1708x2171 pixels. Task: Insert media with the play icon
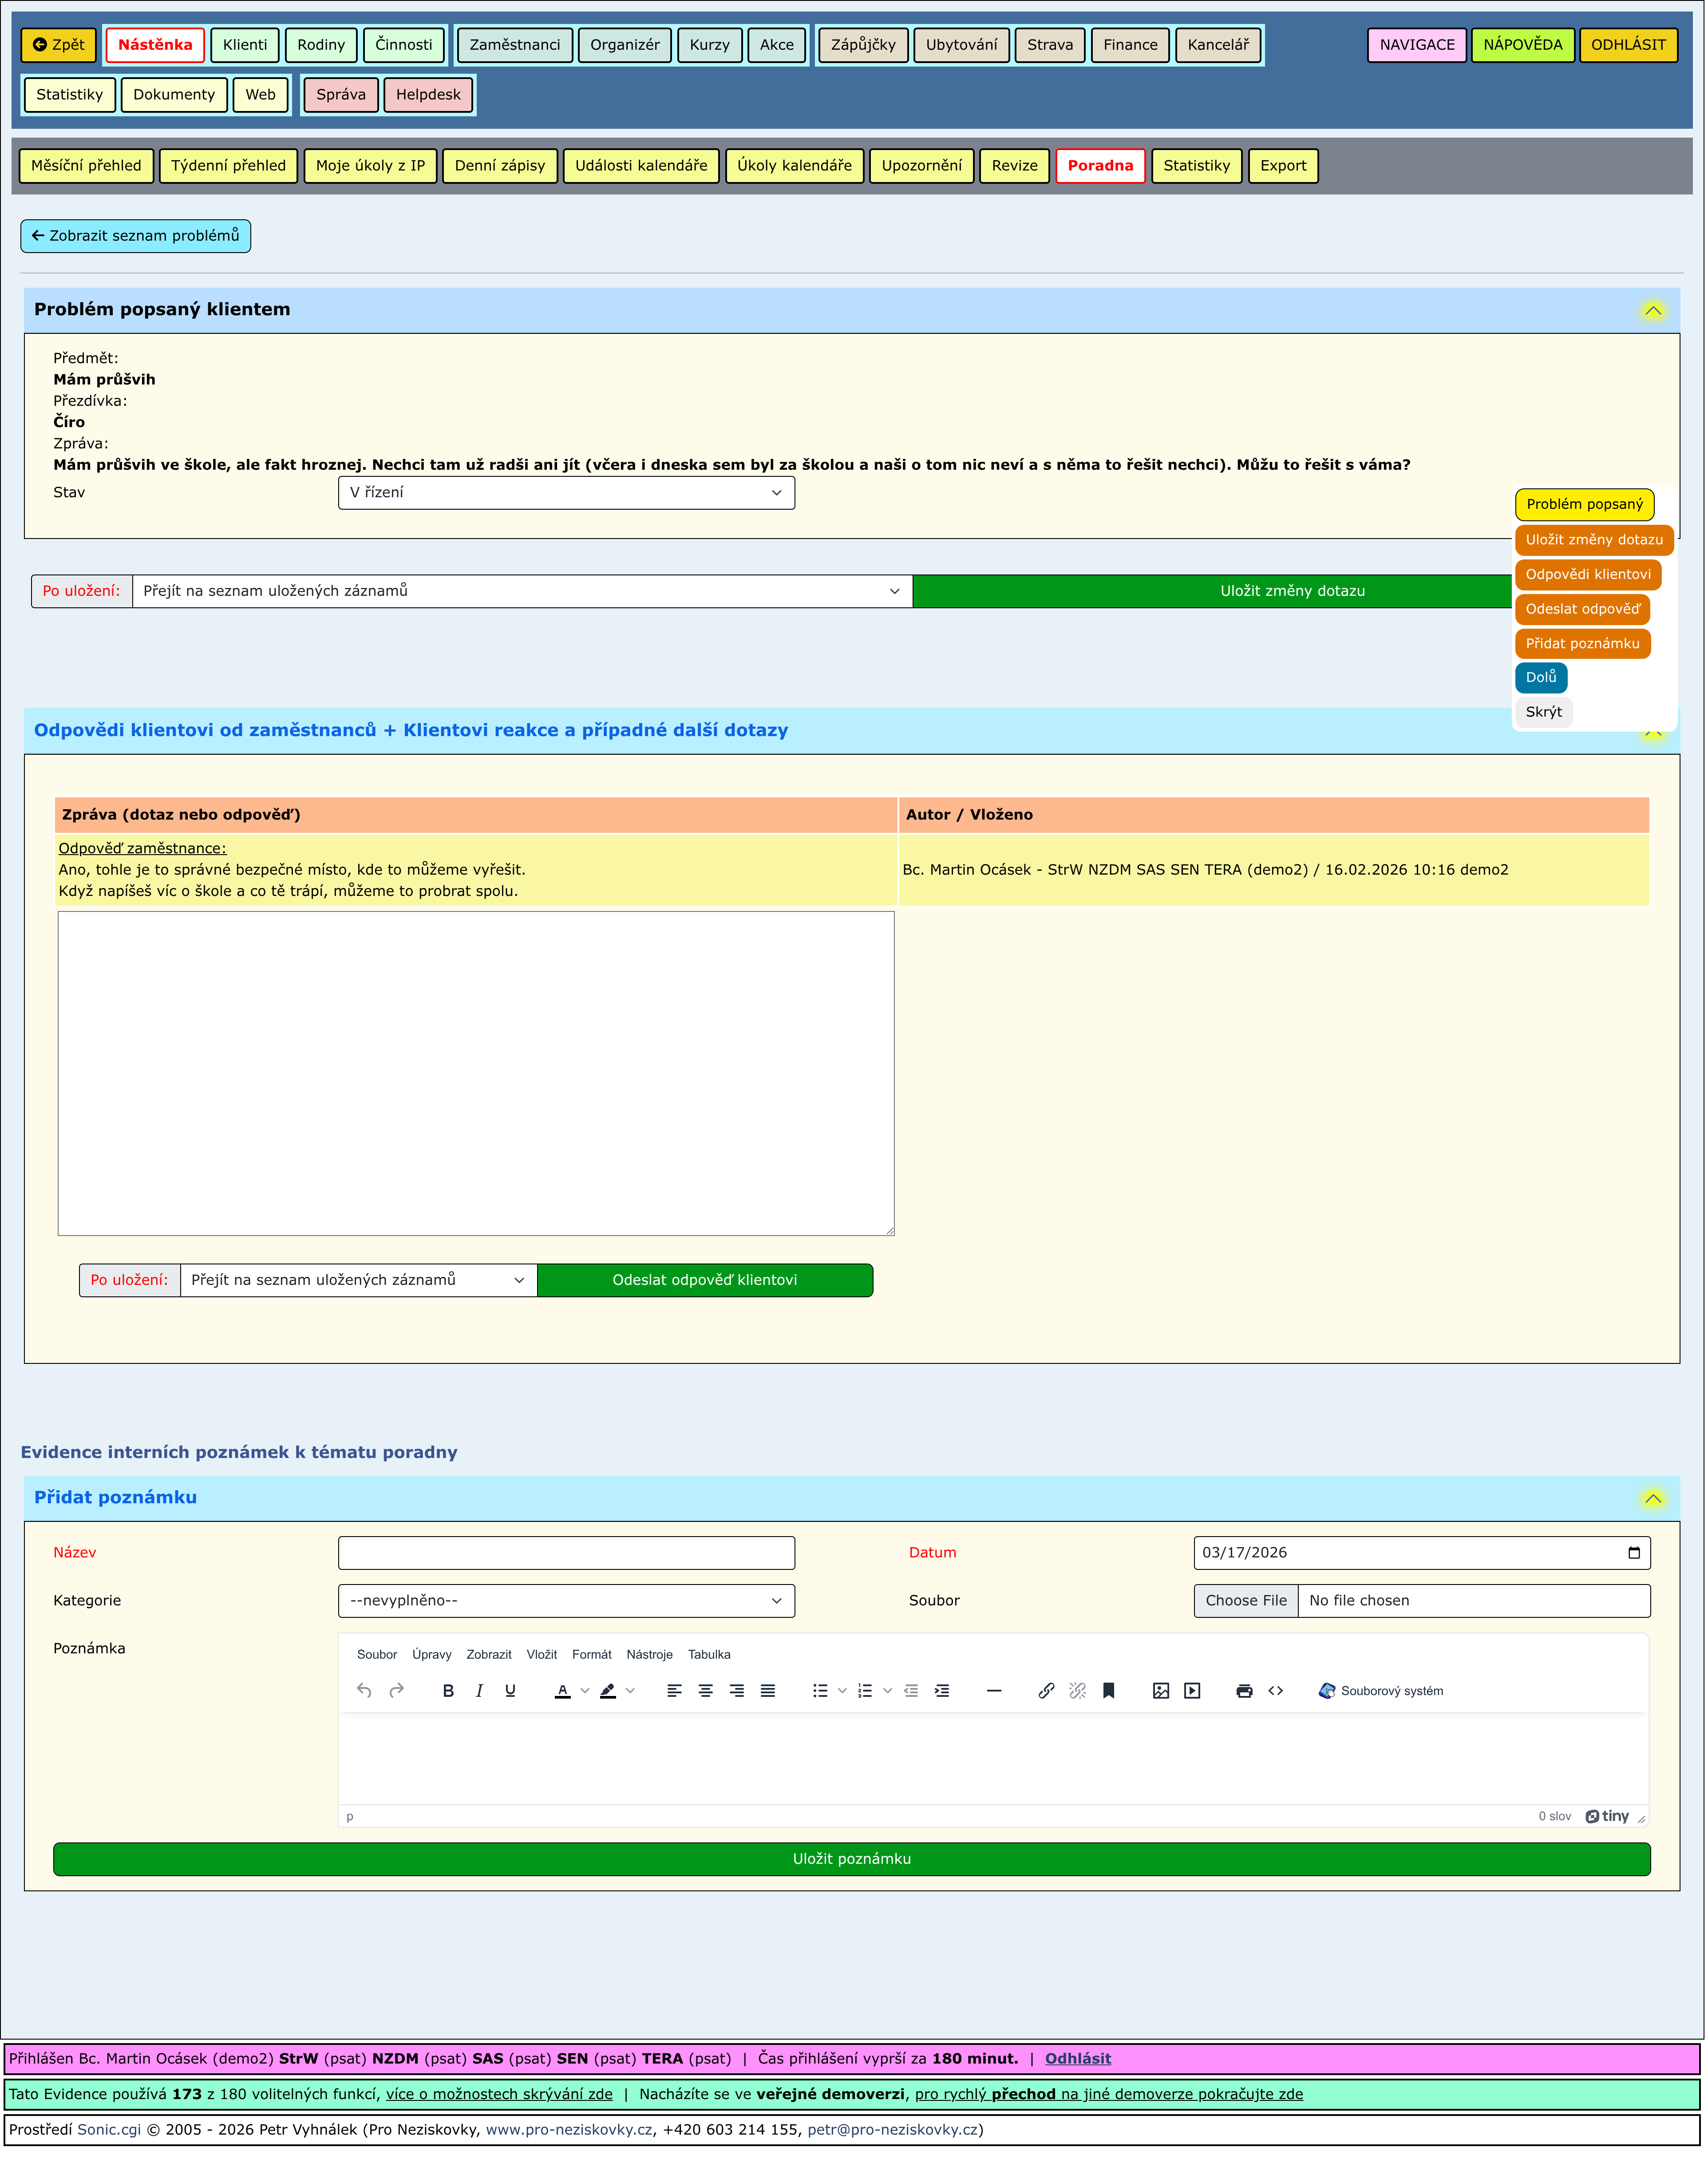coord(1192,1691)
